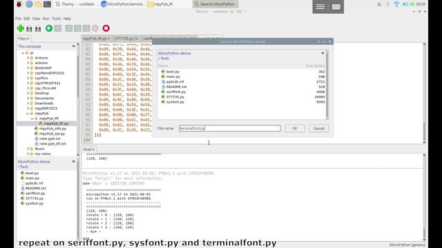Create a new file with green plus icon

20,28
